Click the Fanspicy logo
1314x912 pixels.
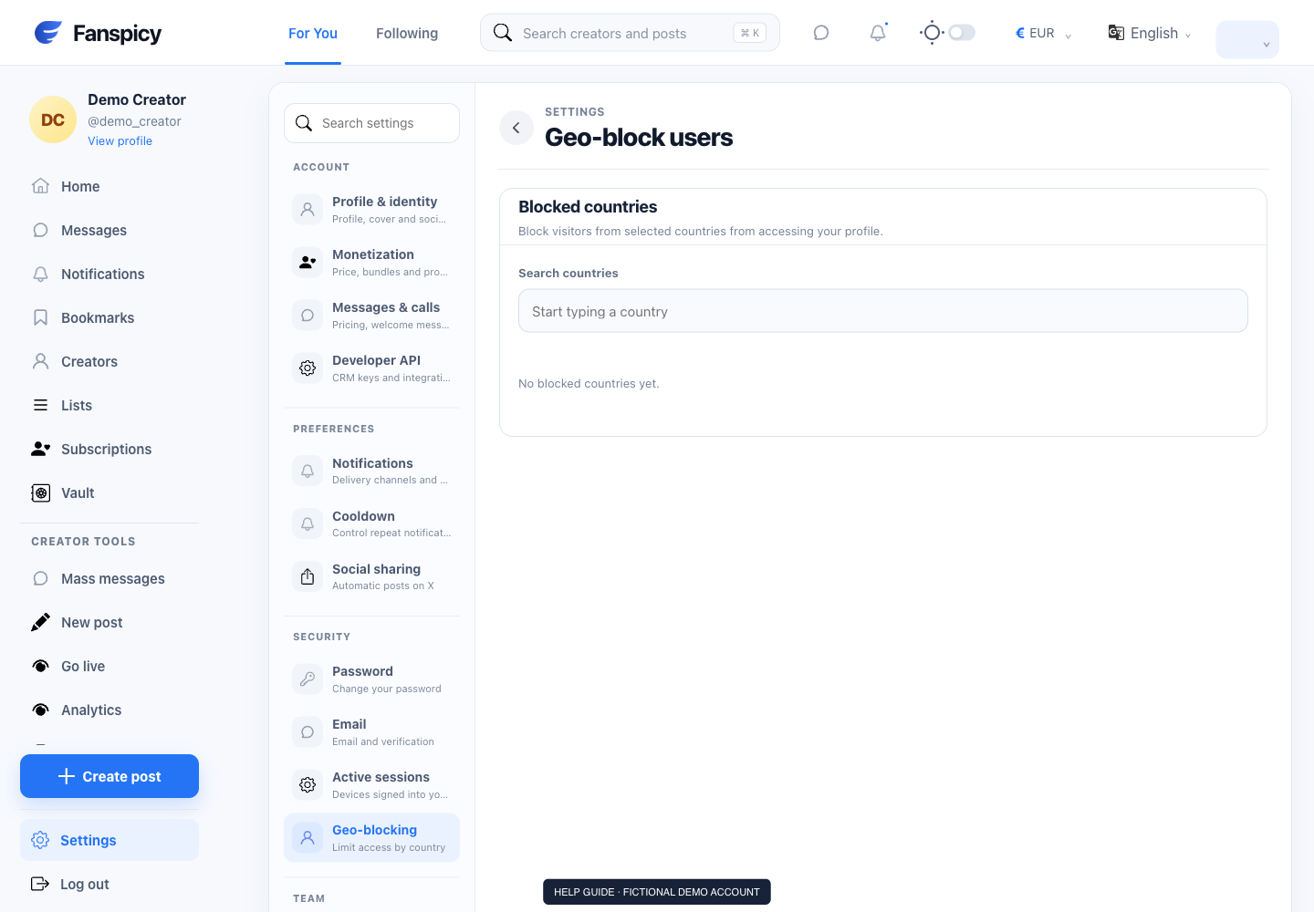pos(98,33)
